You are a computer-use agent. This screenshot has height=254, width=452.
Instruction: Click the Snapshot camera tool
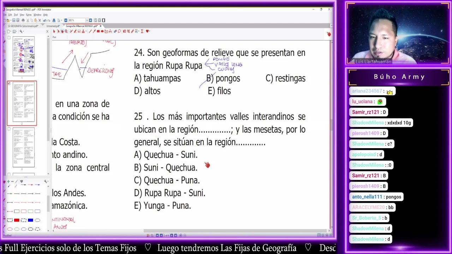tap(124, 31)
